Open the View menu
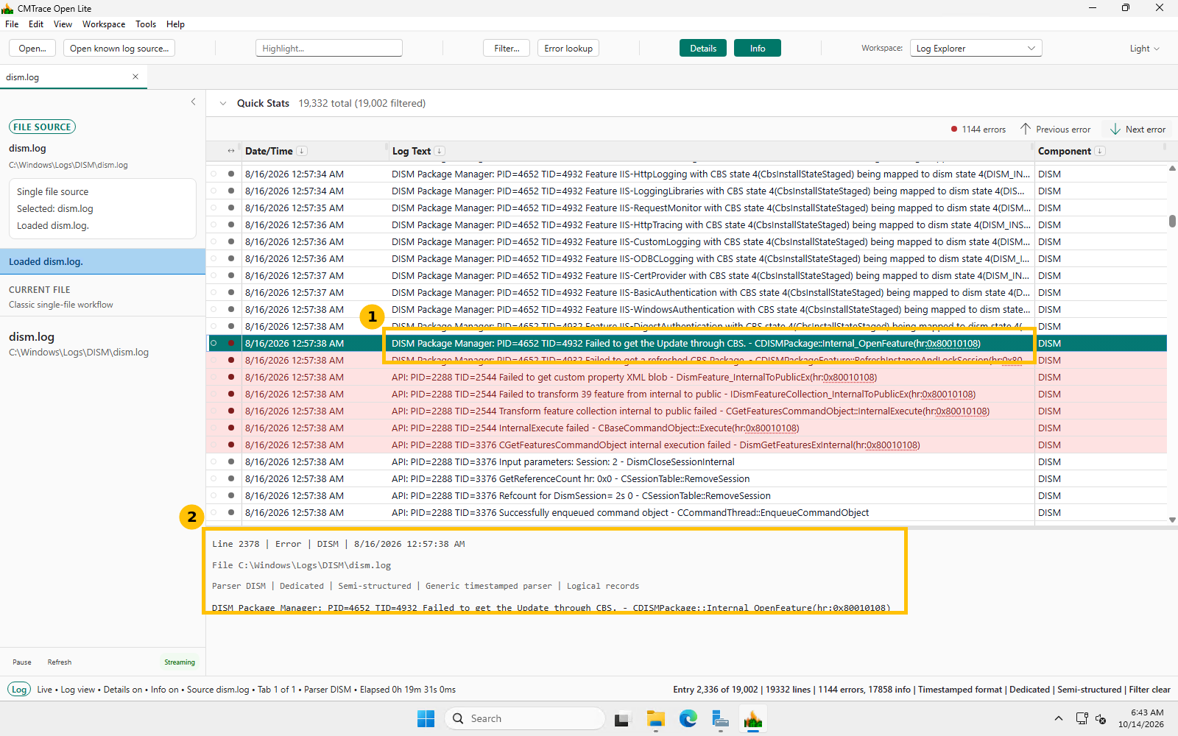 tap(63, 24)
